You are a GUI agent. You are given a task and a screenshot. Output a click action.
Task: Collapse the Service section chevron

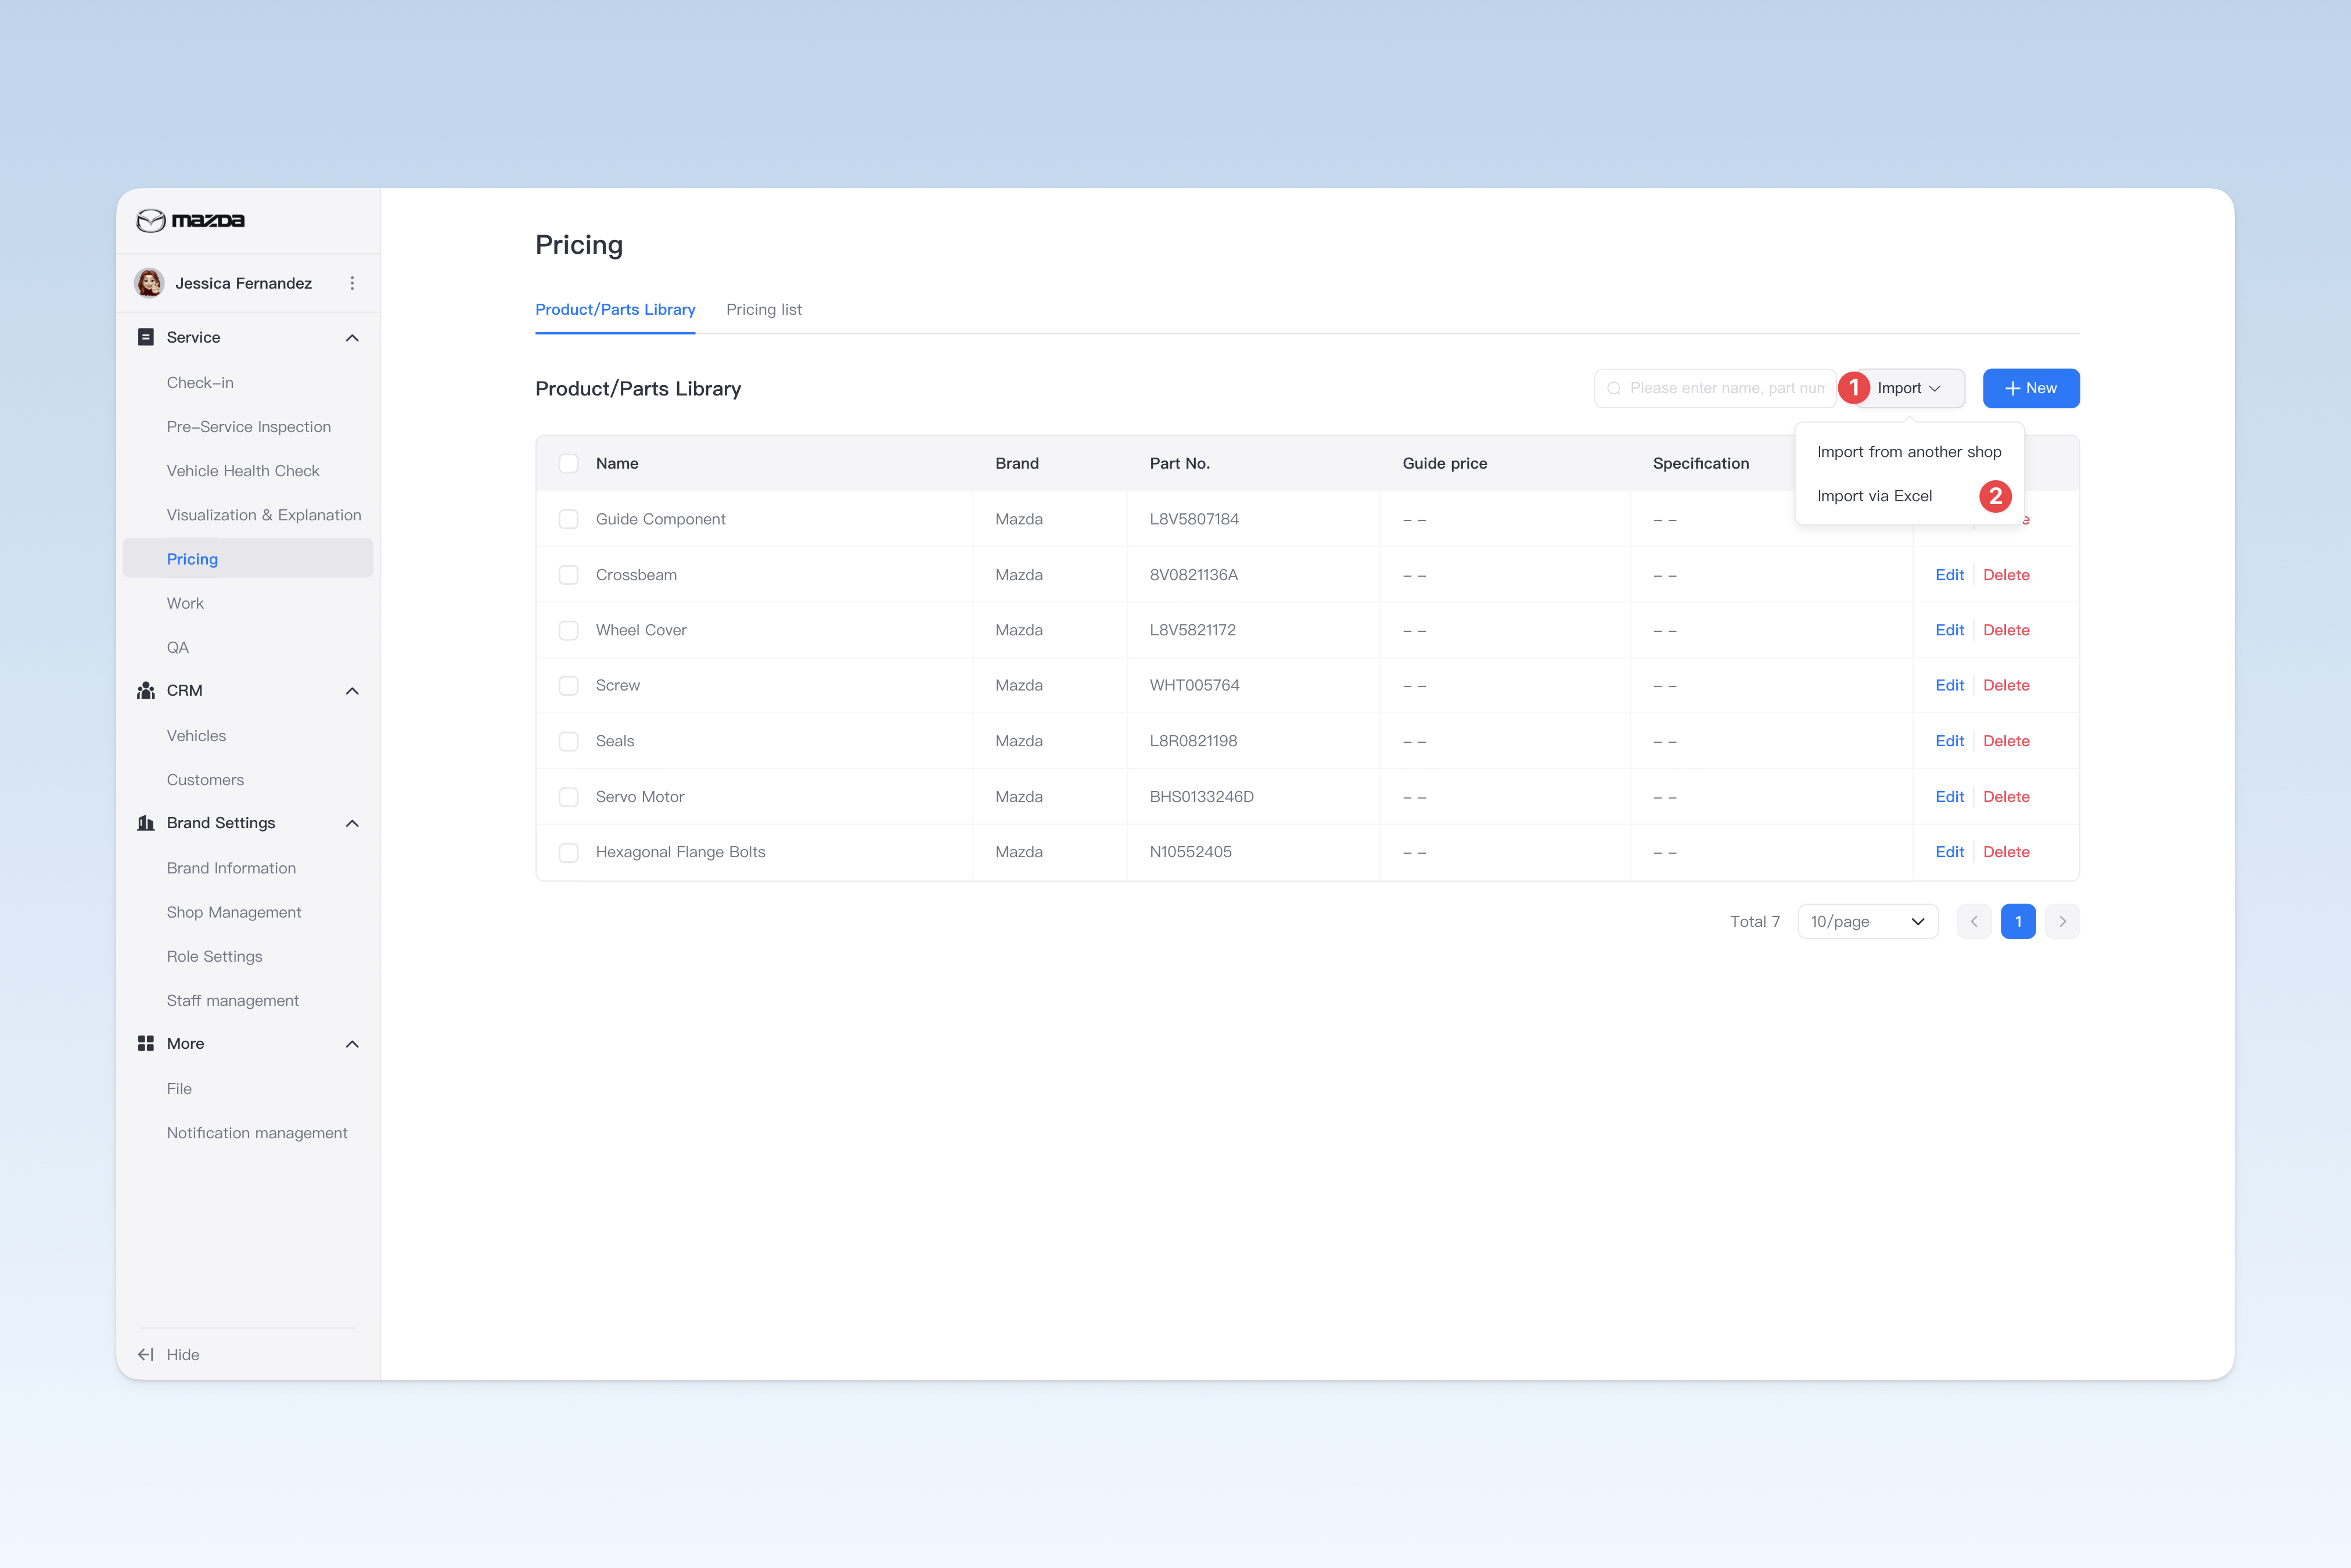click(352, 338)
